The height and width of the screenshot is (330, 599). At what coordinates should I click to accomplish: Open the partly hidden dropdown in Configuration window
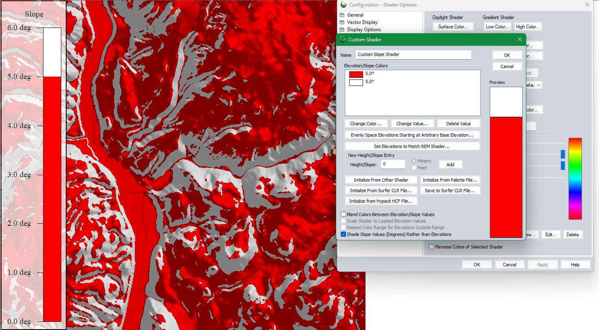[x=534, y=85]
